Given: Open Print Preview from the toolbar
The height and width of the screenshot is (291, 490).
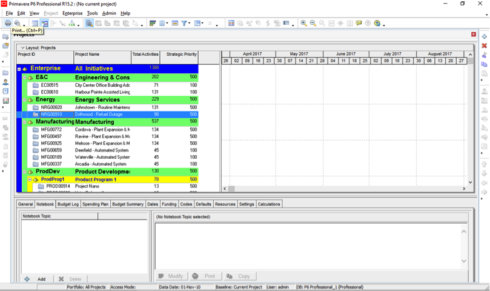Looking at the screenshot, I should coord(18,23).
